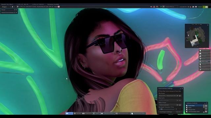This screenshot has height=118, width=211.
Task: Open Search from the right sidebar
Action: [204, 67]
